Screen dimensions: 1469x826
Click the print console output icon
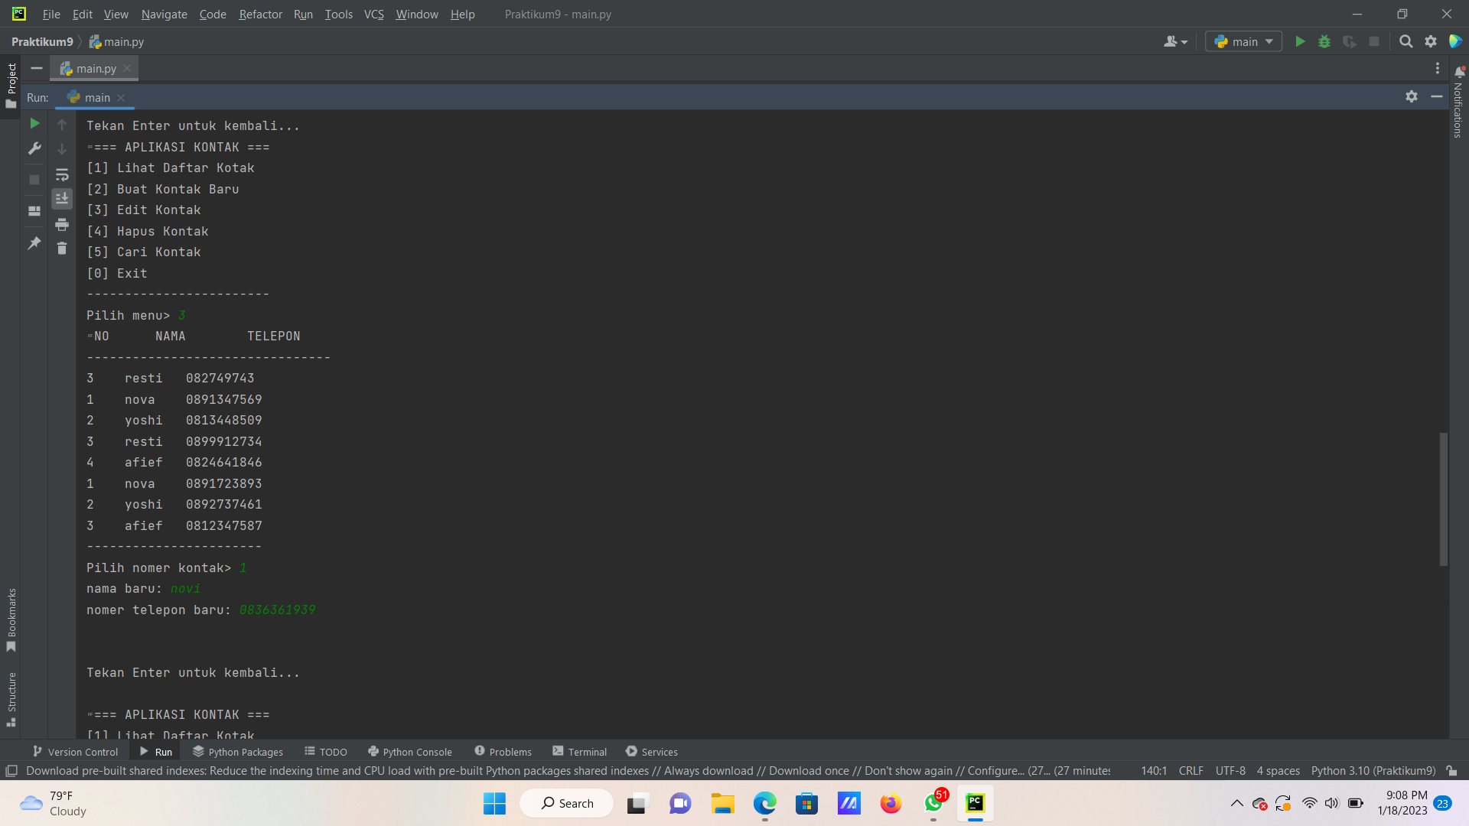(x=62, y=224)
